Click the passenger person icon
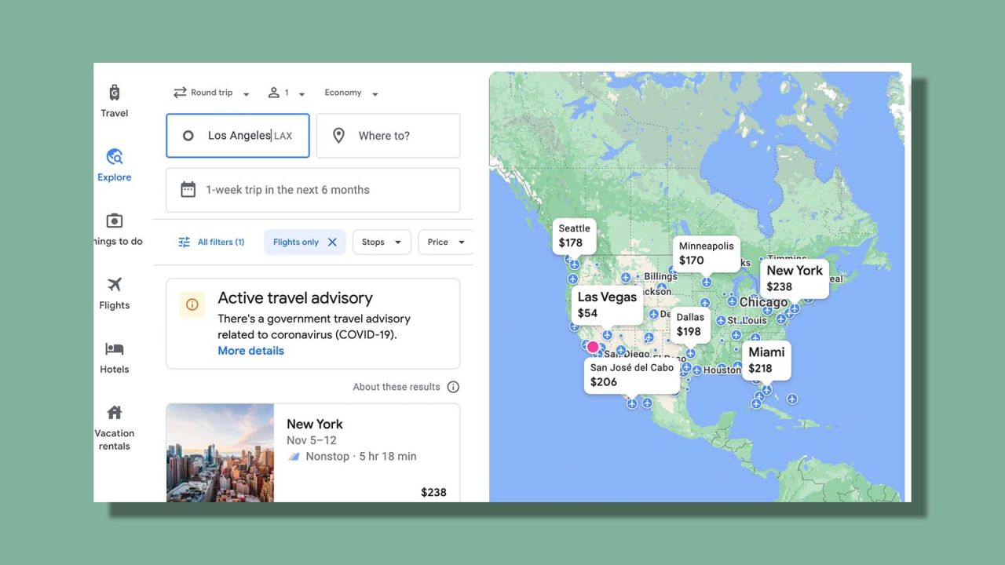 [x=274, y=93]
